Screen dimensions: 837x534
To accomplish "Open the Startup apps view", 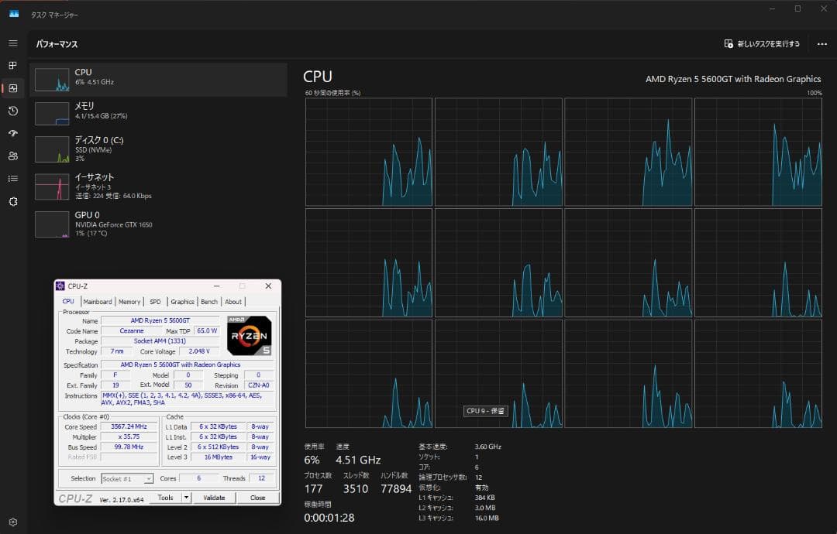I will [12, 133].
